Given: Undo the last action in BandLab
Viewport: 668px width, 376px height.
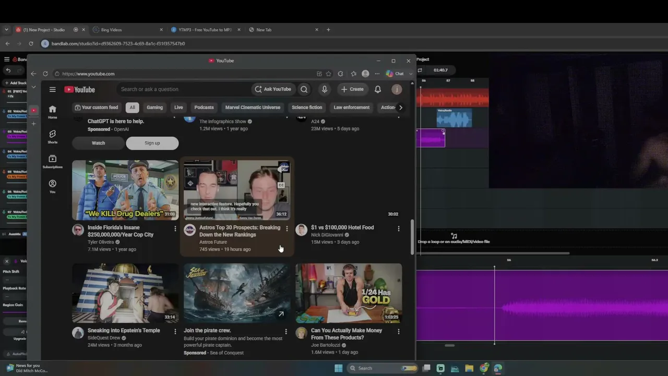Looking at the screenshot, I should [x=8, y=70].
